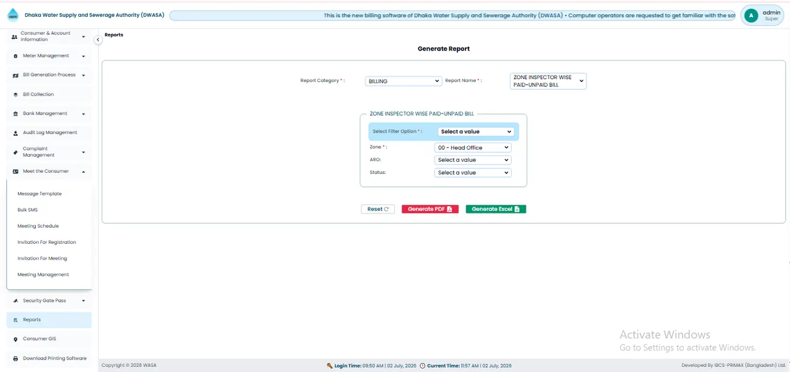Click the admin Super user label
Screen dimensions: 790x372
coord(771,15)
